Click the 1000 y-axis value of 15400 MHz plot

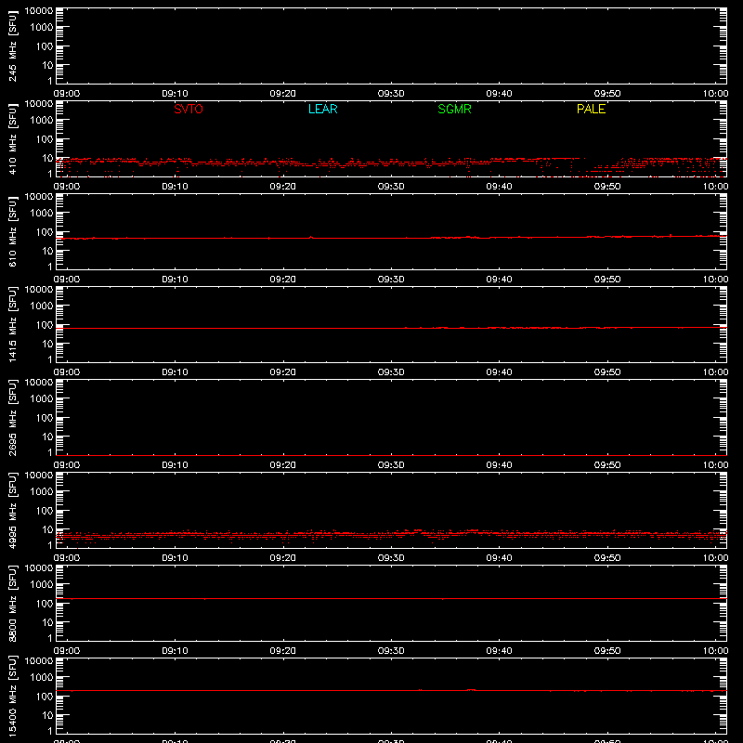42,678
